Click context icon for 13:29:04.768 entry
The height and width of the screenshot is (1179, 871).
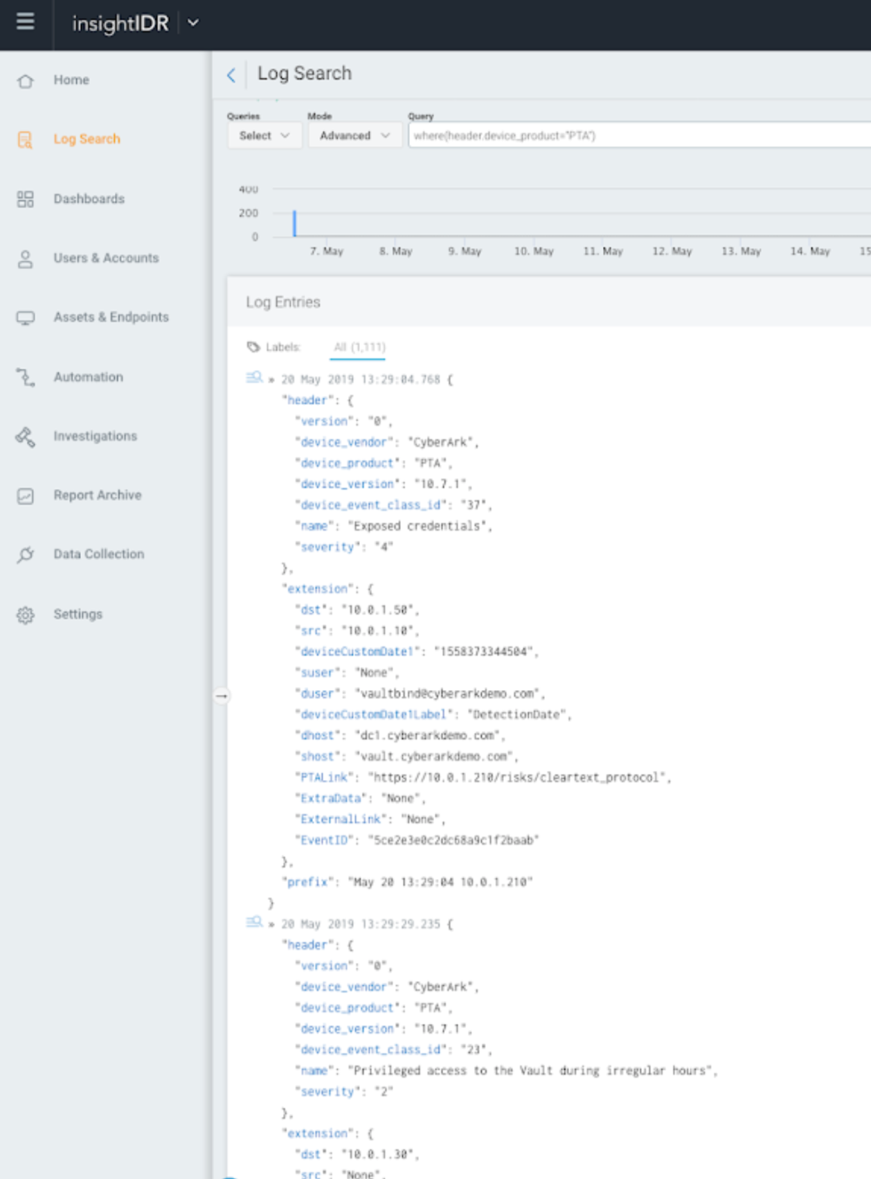pos(254,378)
